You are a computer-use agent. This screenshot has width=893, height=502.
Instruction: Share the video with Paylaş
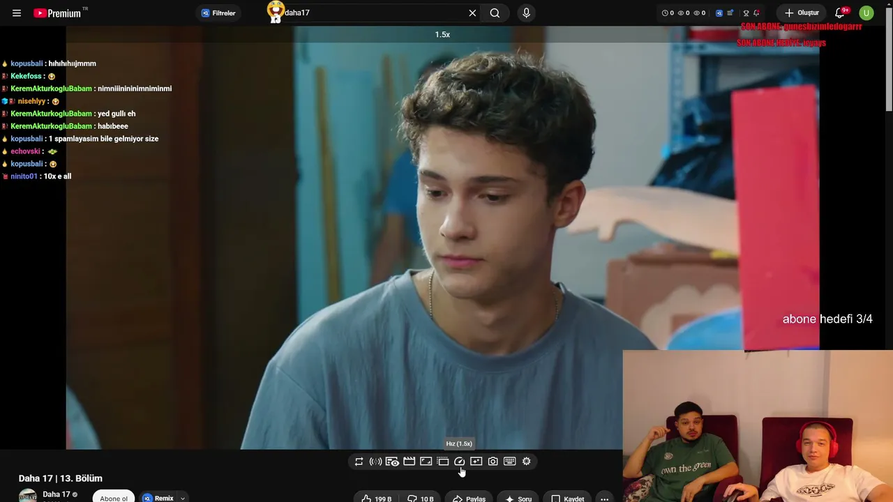pyautogui.click(x=469, y=498)
